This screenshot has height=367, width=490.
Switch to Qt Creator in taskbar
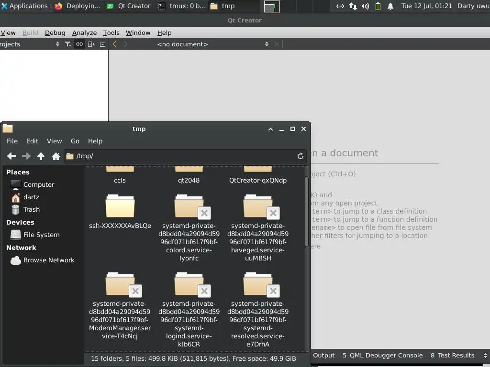coord(129,6)
